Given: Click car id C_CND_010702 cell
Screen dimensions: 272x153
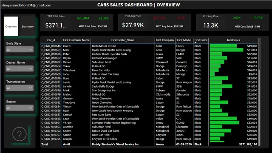Looking at the screenshot, I should pos(51,131).
